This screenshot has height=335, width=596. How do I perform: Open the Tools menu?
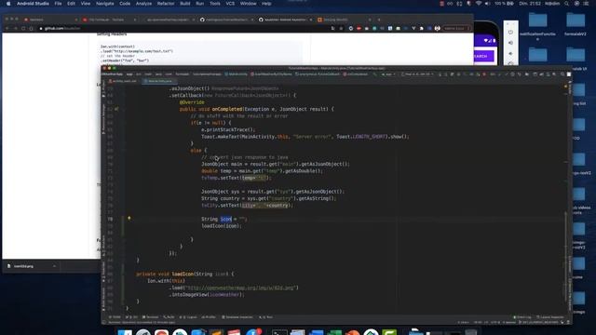(x=215, y=4)
